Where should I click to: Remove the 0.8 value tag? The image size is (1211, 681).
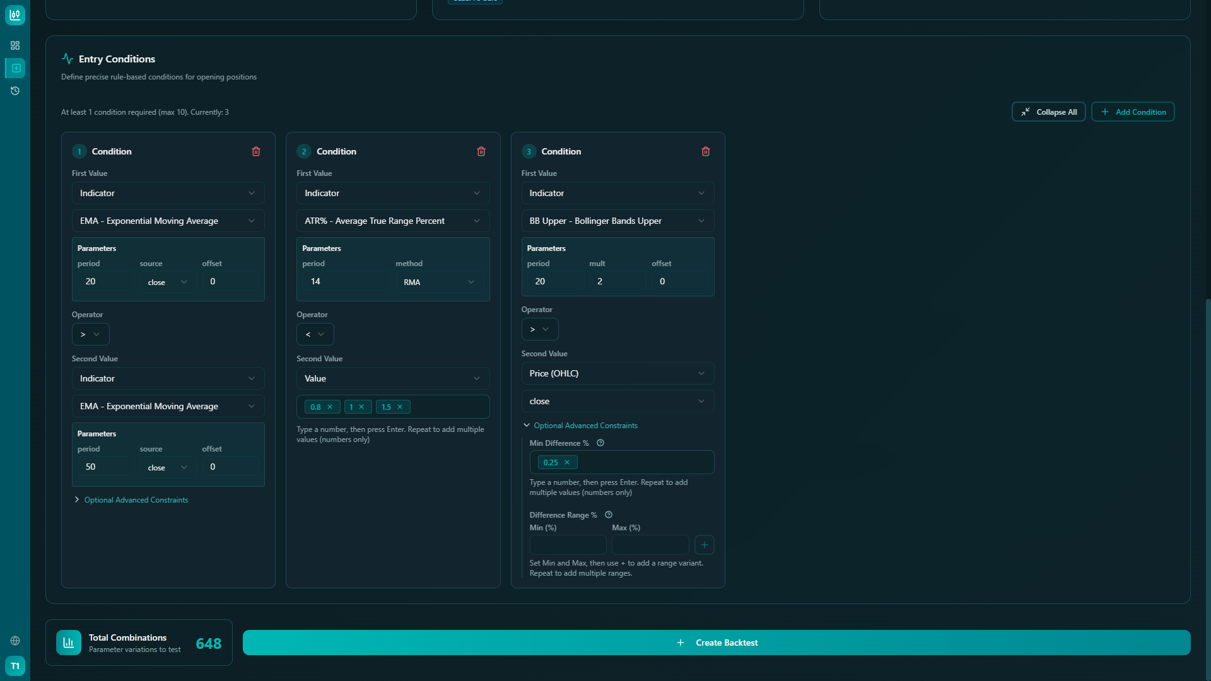pos(330,407)
